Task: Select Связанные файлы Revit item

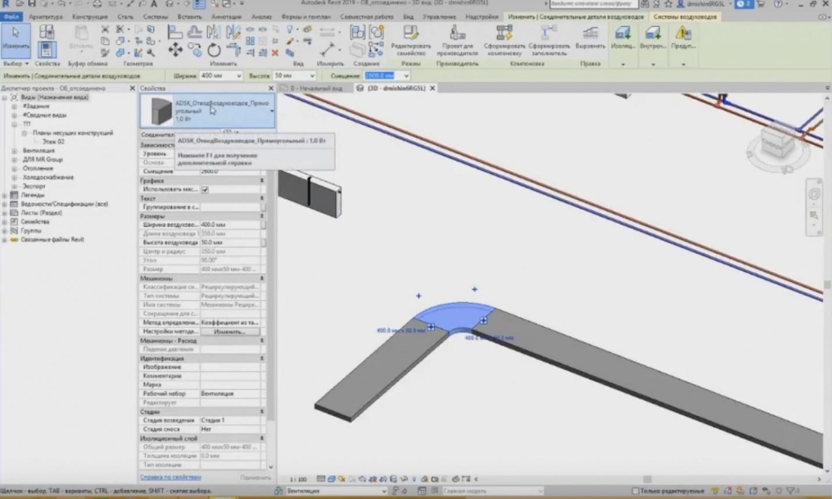Action: pyautogui.click(x=52, y=239)
